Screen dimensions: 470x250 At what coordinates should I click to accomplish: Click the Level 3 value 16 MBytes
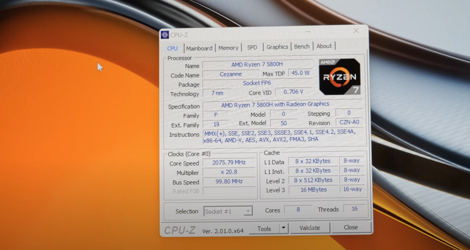coord(313,190)
